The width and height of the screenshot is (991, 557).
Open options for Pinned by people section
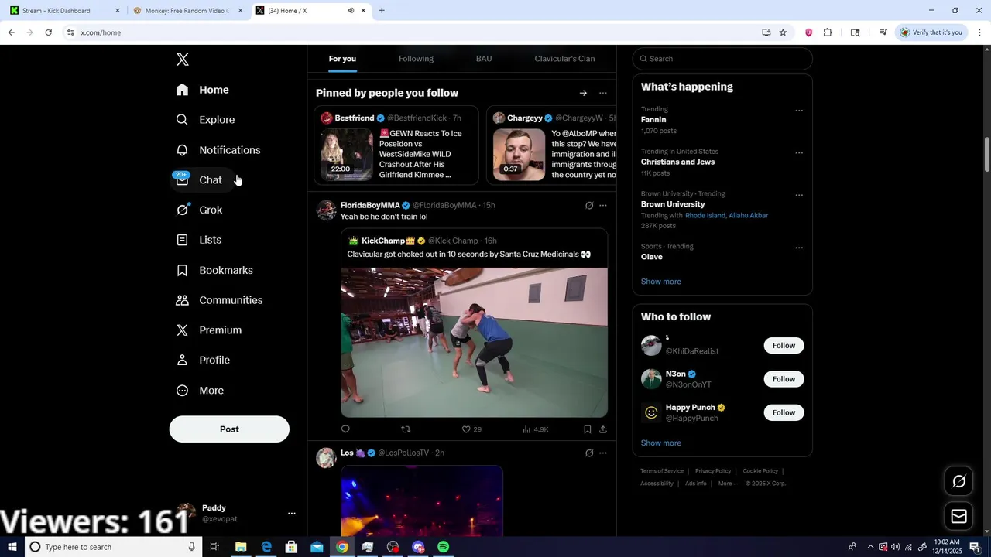[603, 93]
